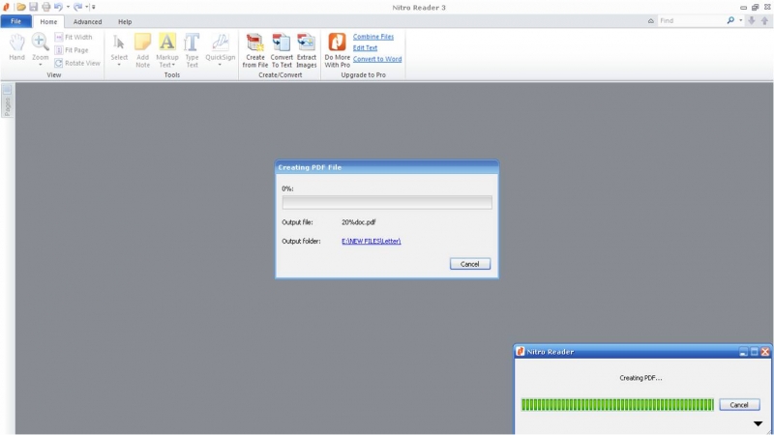Click inside the Find search field
Image resolution: width=774 pixels, height=435 pixels.
pos(691,20)
